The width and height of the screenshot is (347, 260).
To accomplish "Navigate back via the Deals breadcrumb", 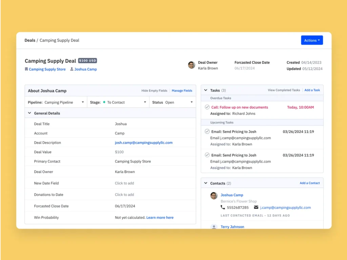I will pos(30,40).
